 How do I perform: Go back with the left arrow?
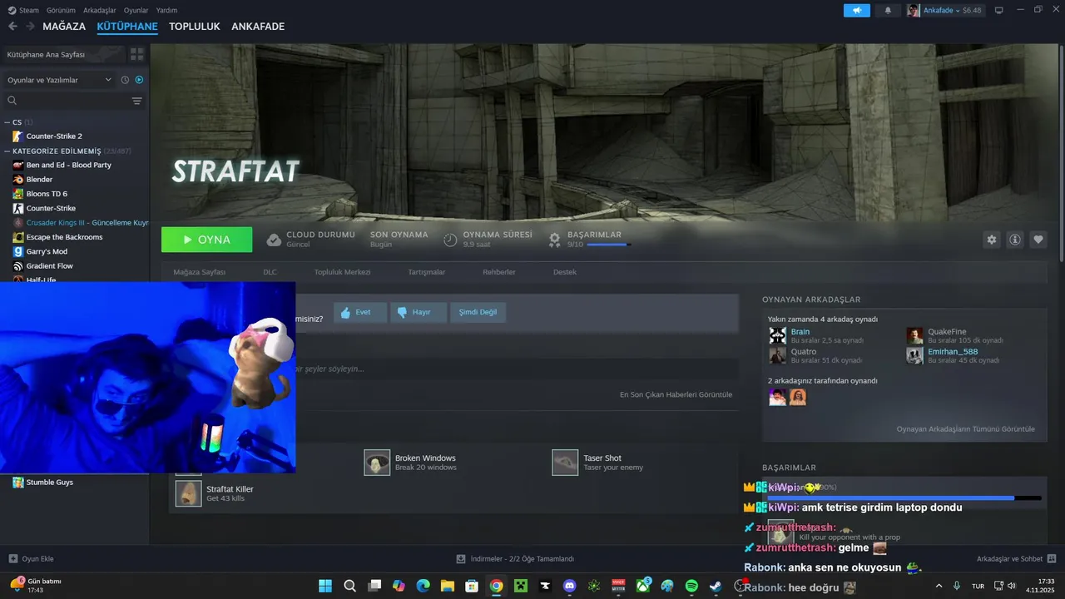point(12,27)
